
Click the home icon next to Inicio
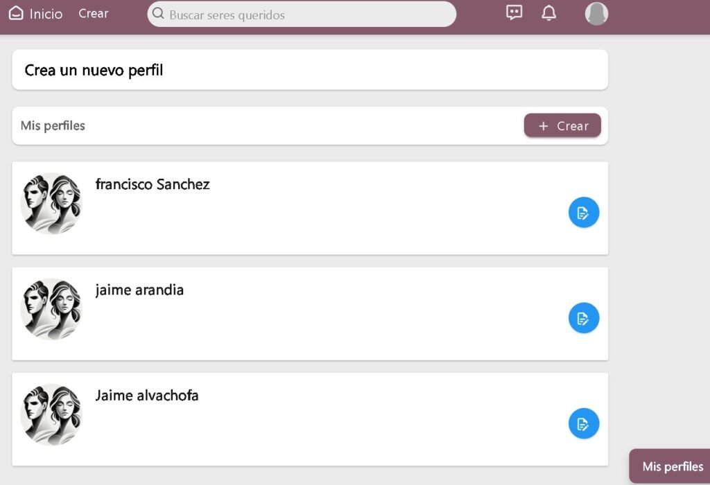(16, 14)
